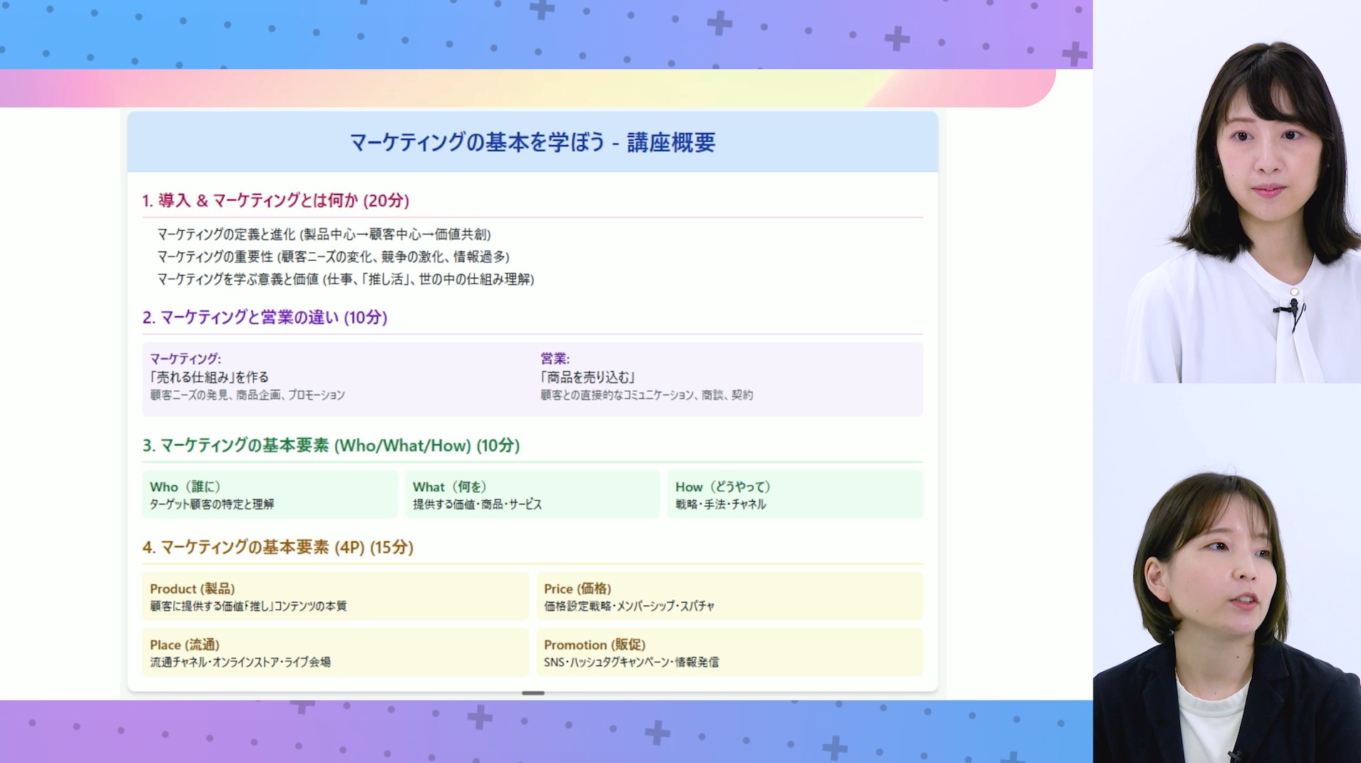Click the Promotion (販促) card title
The image size is (1361, 763).
click(595, 645)
